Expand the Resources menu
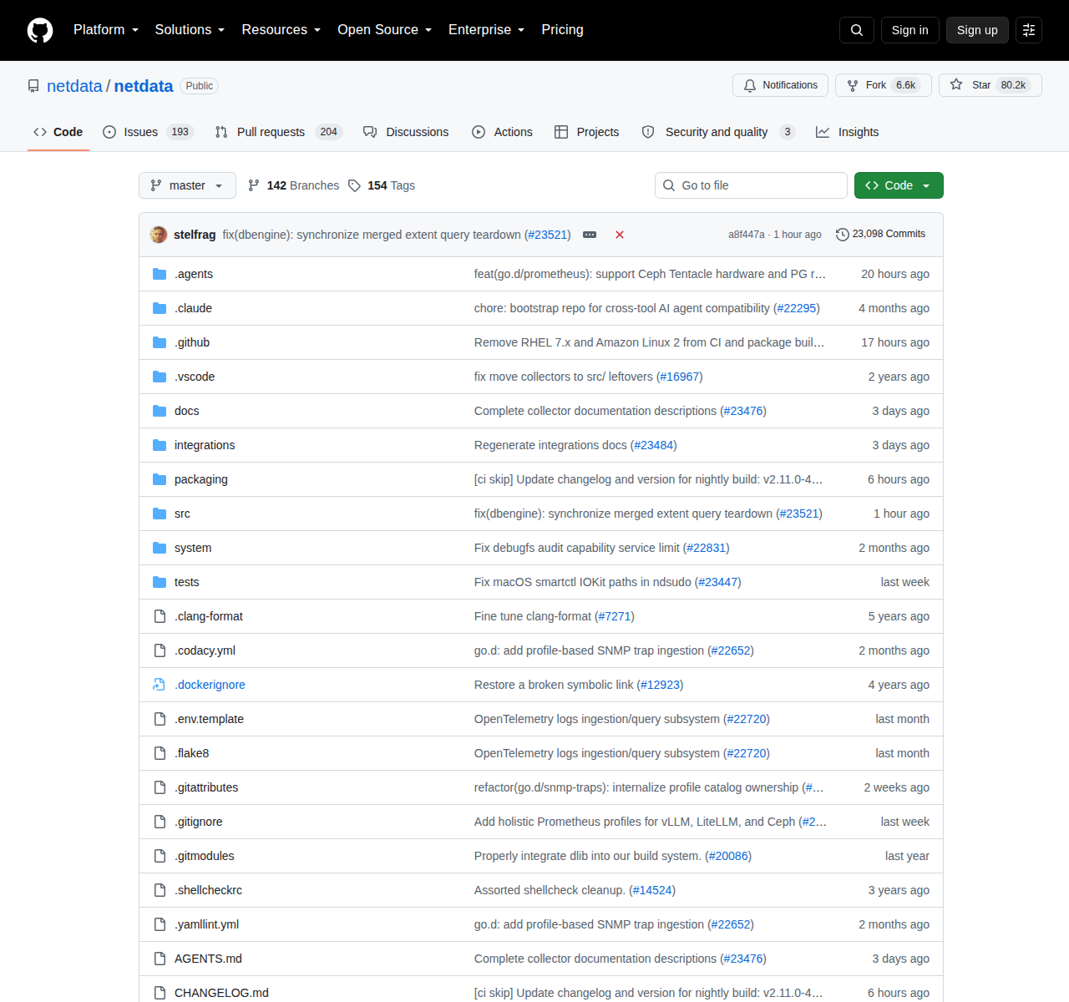1069x1002 pixels. coord(281,30)
